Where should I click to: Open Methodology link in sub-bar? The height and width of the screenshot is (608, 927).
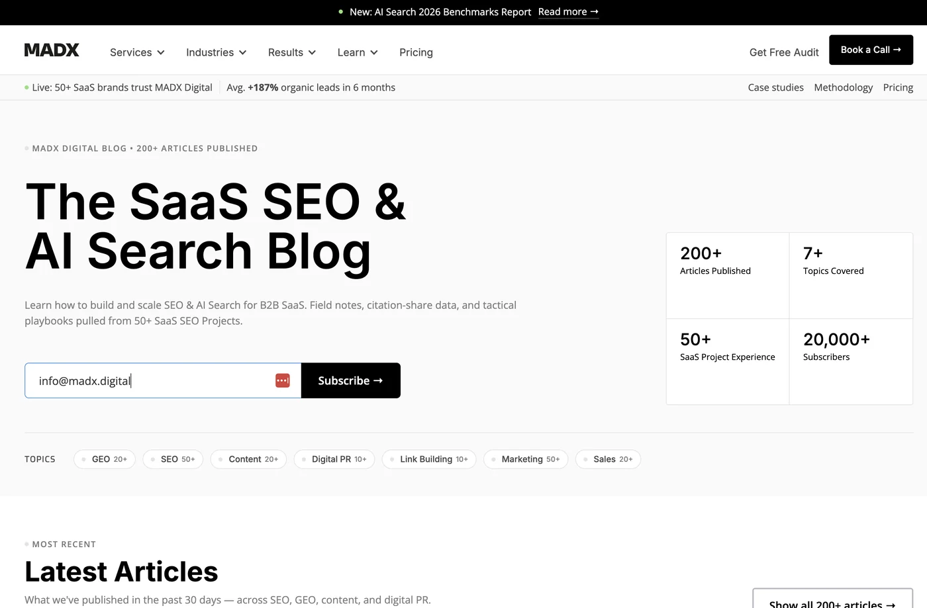pyautogui.click(x=843, y=87)
